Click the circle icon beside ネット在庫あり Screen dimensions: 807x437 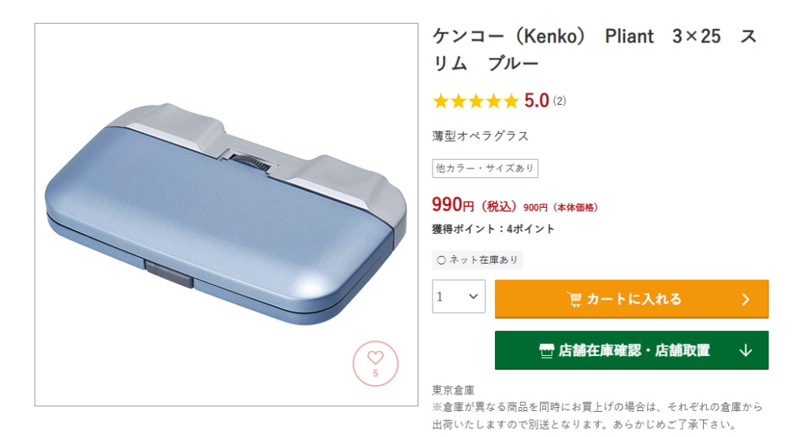441,260
